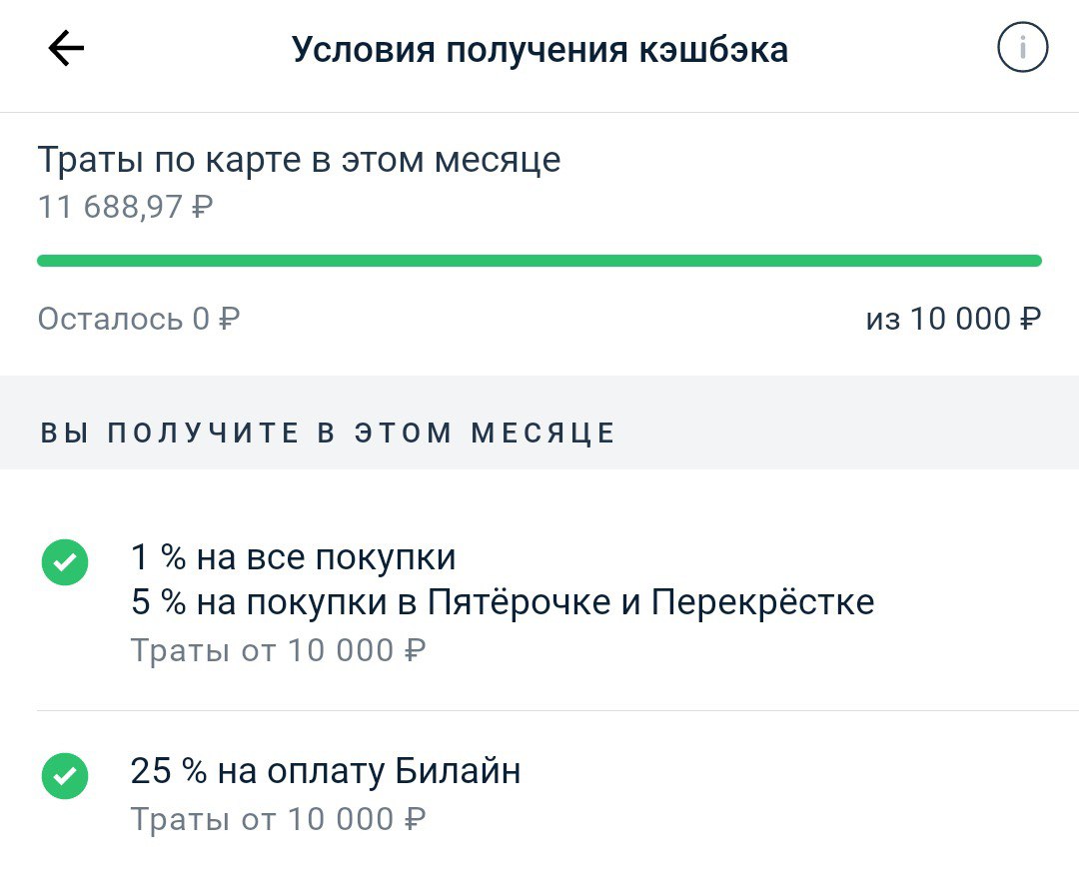Open the "25 % на оплату Билайн" item

pos(326,771)
